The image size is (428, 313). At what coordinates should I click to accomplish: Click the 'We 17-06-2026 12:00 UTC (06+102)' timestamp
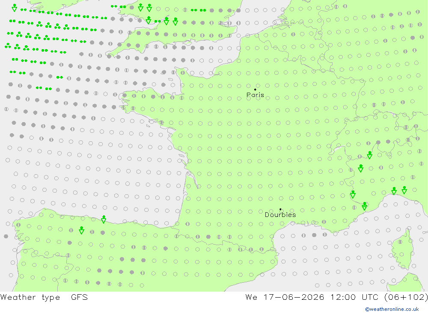pyautogui.click(x=336, y=297)
